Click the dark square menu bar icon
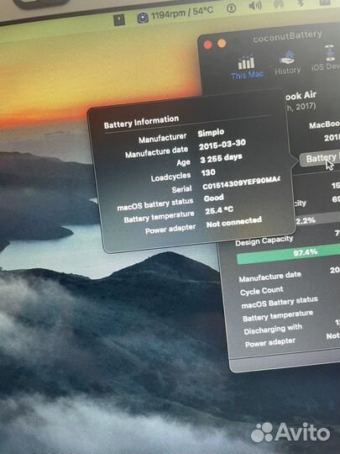 point(119,20)
